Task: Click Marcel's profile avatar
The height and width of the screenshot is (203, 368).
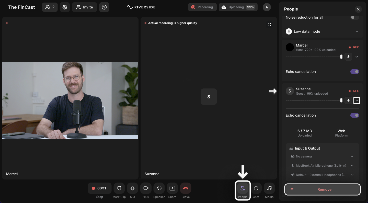Action: coord(290,47)
